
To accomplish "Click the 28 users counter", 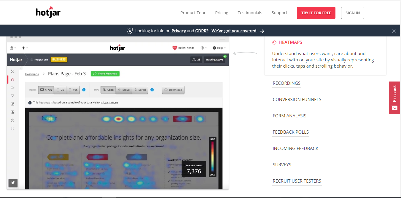I will (x=196, y=60).
